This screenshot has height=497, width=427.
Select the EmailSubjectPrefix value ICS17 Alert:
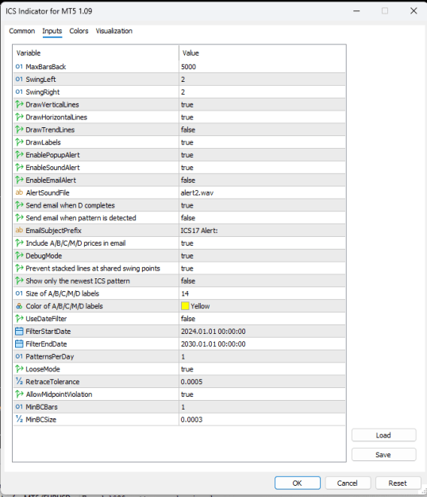coord(262,231)
